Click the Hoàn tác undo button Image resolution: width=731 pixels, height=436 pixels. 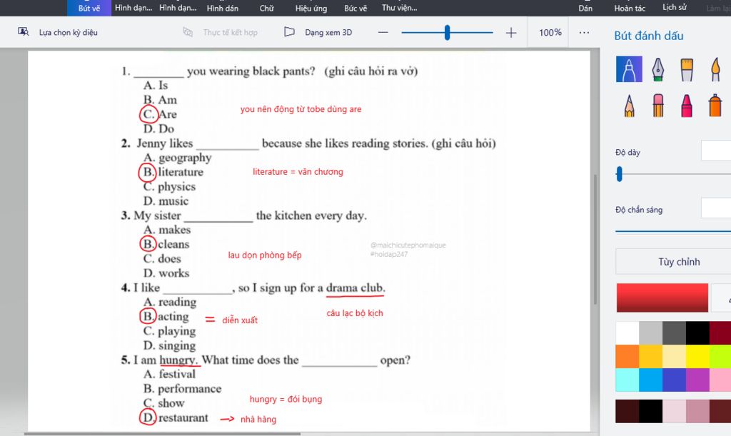(x=630, y=8)
